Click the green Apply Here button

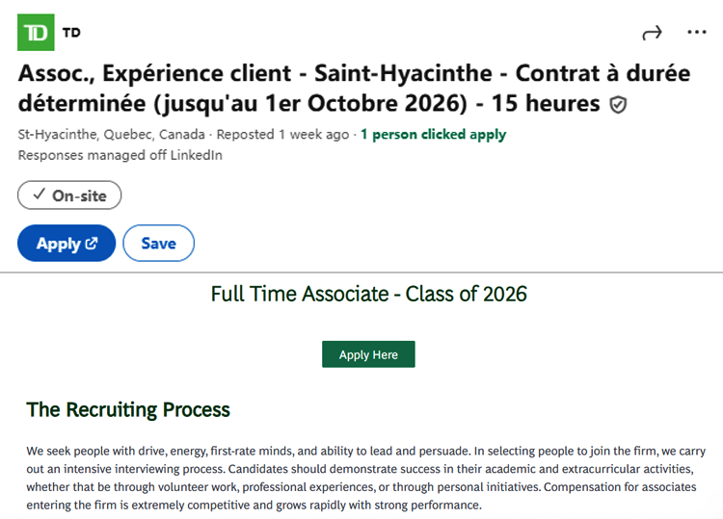point(368,354)
